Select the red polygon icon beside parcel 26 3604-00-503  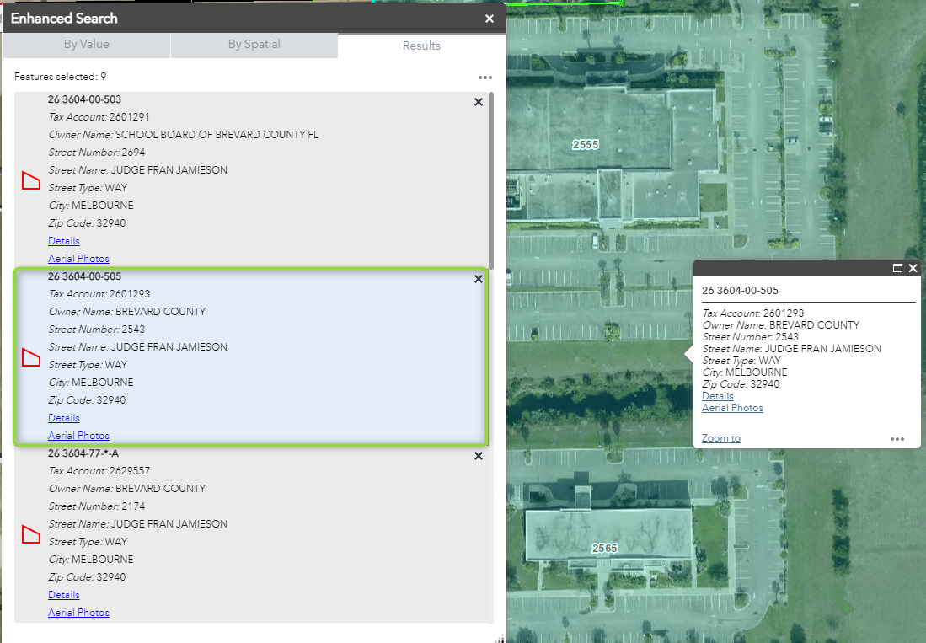(x=30, y=180)
